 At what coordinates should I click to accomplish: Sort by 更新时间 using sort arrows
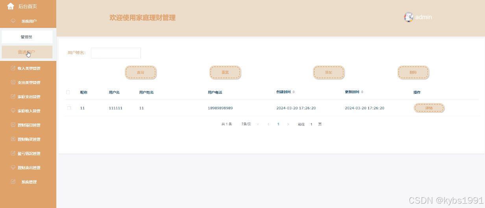(x=362, y=92)
